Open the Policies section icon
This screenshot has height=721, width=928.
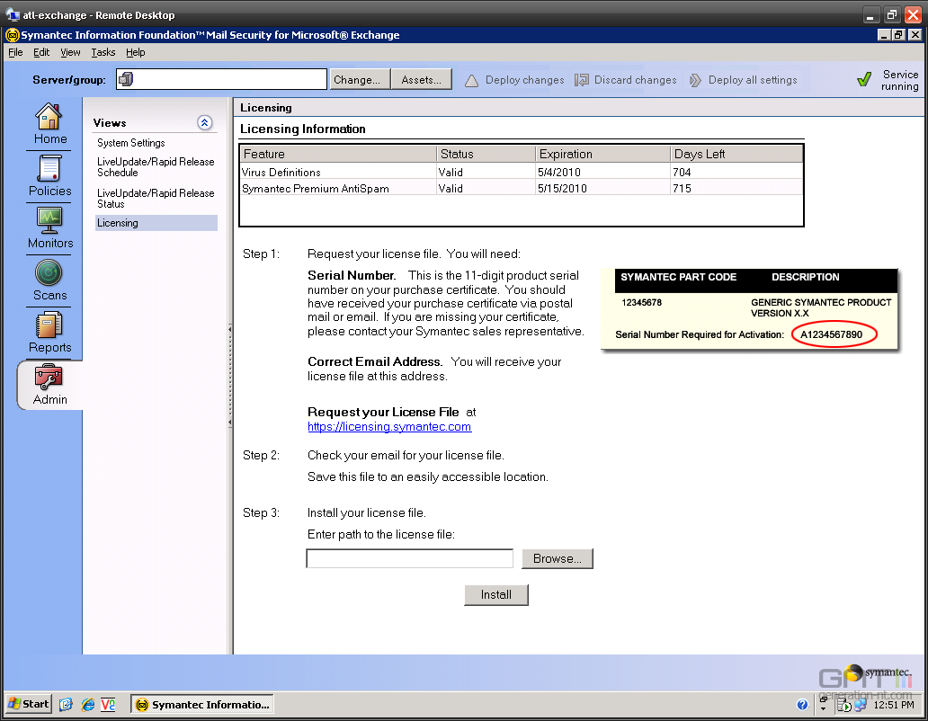pos(49,169)
